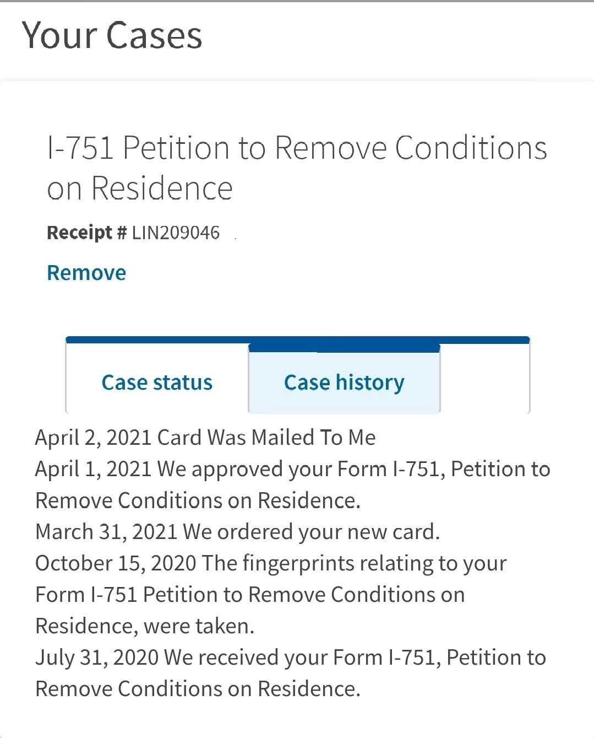Select the receipt number LIN209046
The height and width of the screenshot is (738, 594).
176,233
